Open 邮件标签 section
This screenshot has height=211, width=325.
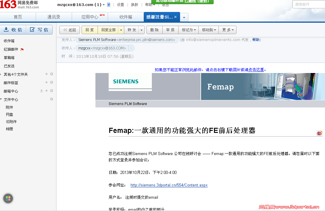point(11,83)
